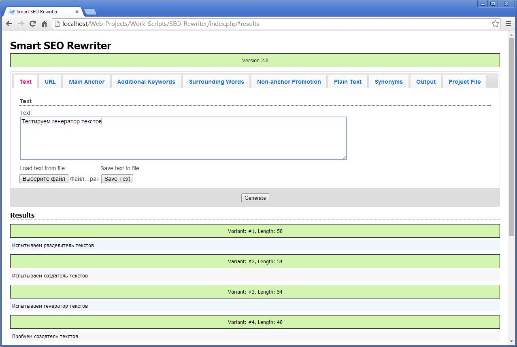Click result text Пробуем создатель текстов
The height and width of the screenshot is (347, 517).
pyautogui.click(x=45, y=336)
